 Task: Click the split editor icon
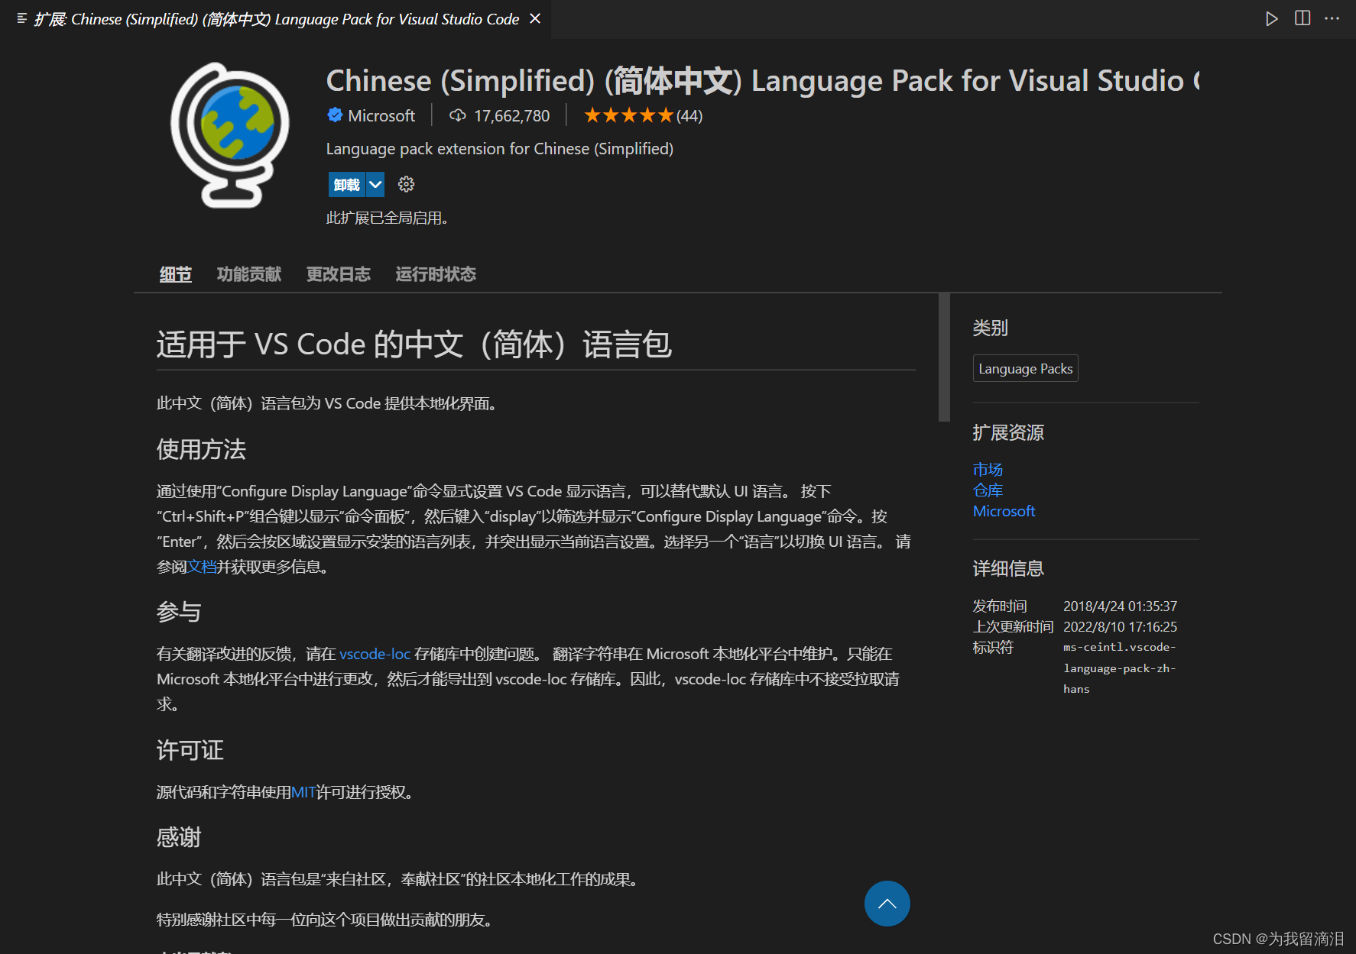coord(1302,18)
